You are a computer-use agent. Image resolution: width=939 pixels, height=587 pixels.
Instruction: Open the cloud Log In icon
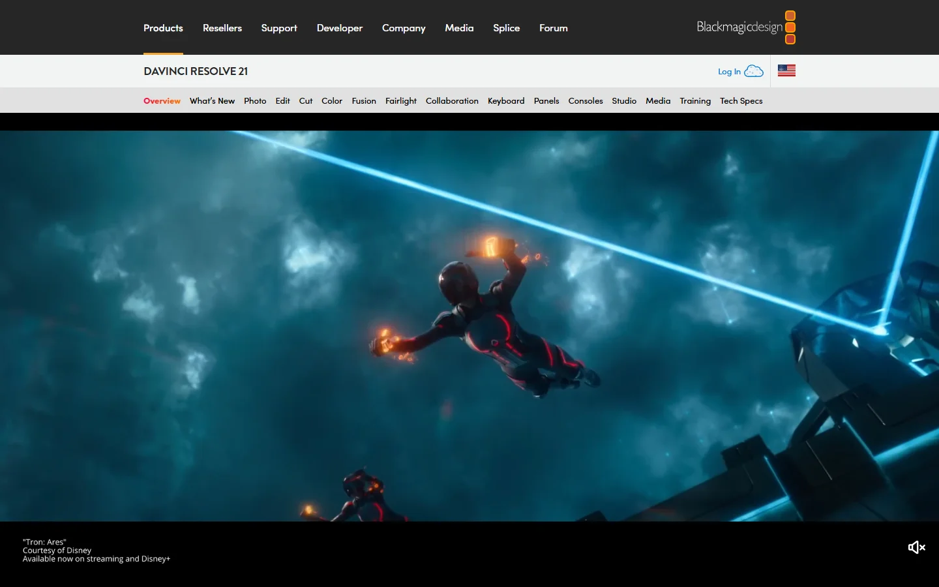pyautogui.click(x=754, y=70)
